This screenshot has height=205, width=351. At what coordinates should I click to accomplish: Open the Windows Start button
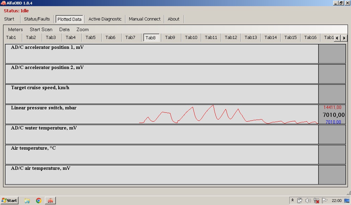coord(9,201)
